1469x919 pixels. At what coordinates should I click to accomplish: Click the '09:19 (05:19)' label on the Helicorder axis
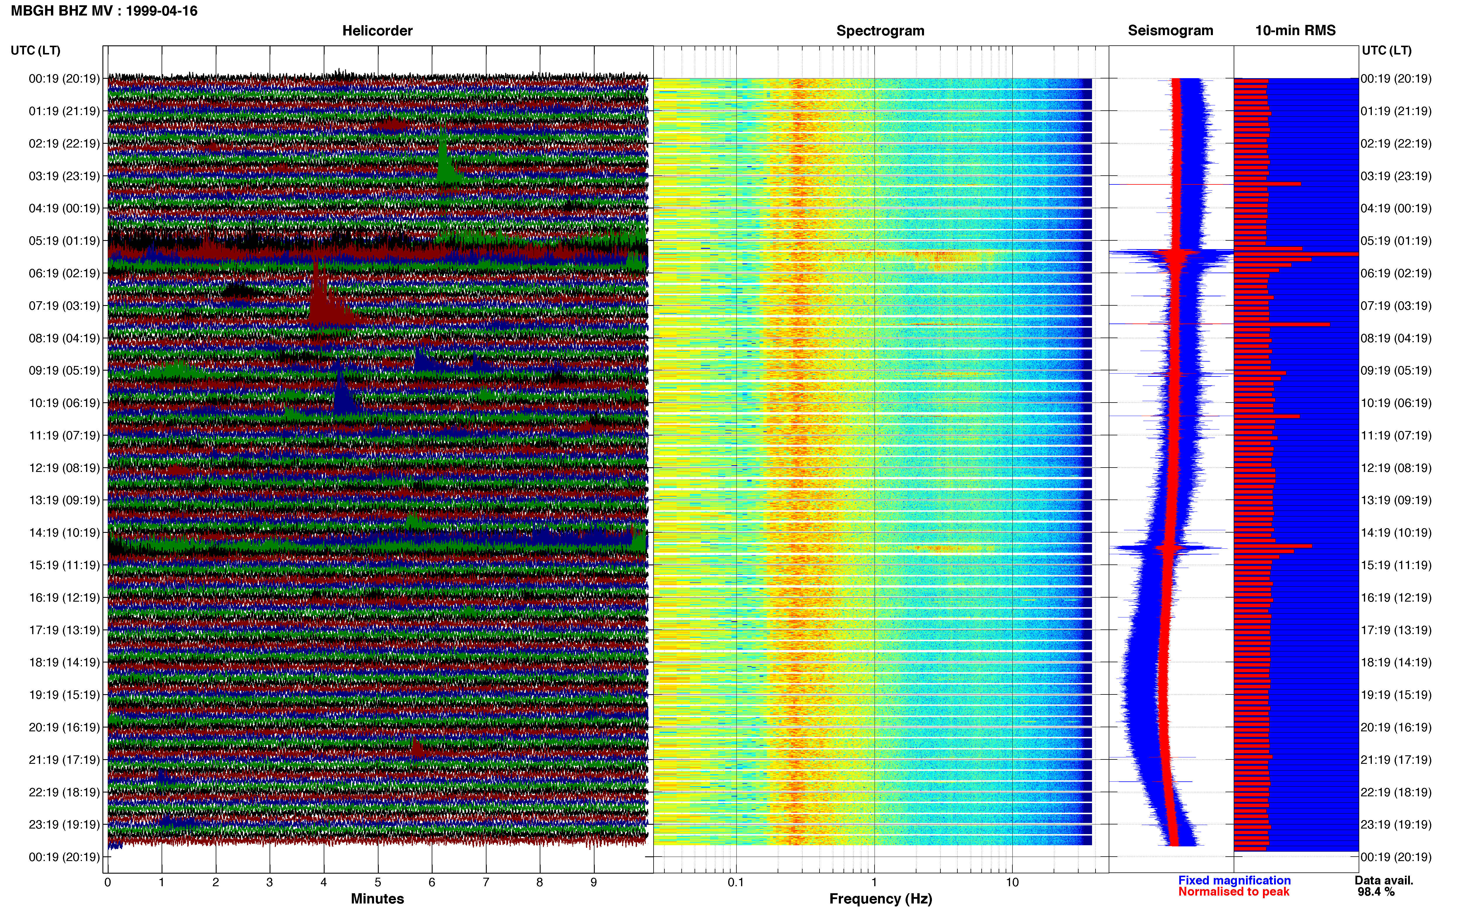click(x=64, y=370)
